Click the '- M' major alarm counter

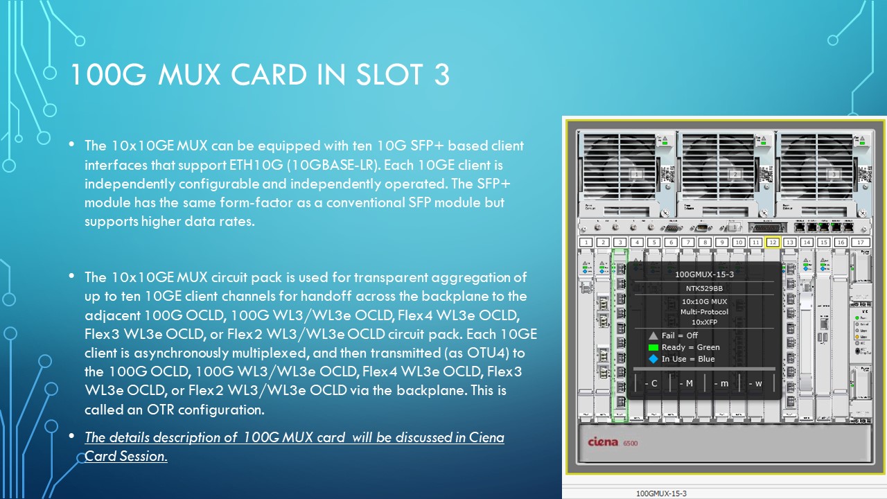(686, 383)
